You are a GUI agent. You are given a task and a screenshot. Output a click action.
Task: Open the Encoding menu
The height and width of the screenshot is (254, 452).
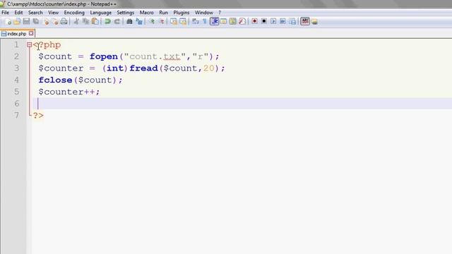[x=74, y=13]
